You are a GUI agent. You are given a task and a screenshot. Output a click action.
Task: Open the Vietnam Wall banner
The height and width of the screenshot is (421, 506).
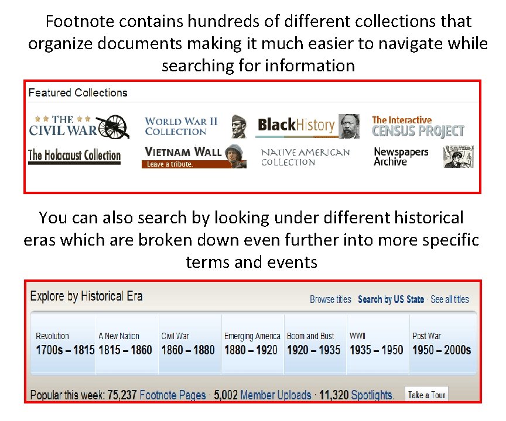click(194, 156)
